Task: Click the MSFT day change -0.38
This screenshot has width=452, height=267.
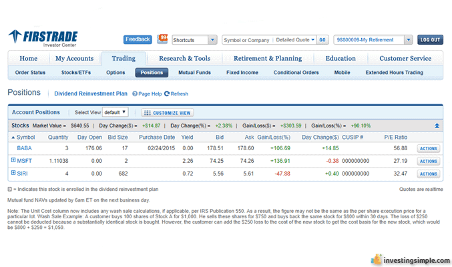Action: pyautogui.click(x=332, y=161)
